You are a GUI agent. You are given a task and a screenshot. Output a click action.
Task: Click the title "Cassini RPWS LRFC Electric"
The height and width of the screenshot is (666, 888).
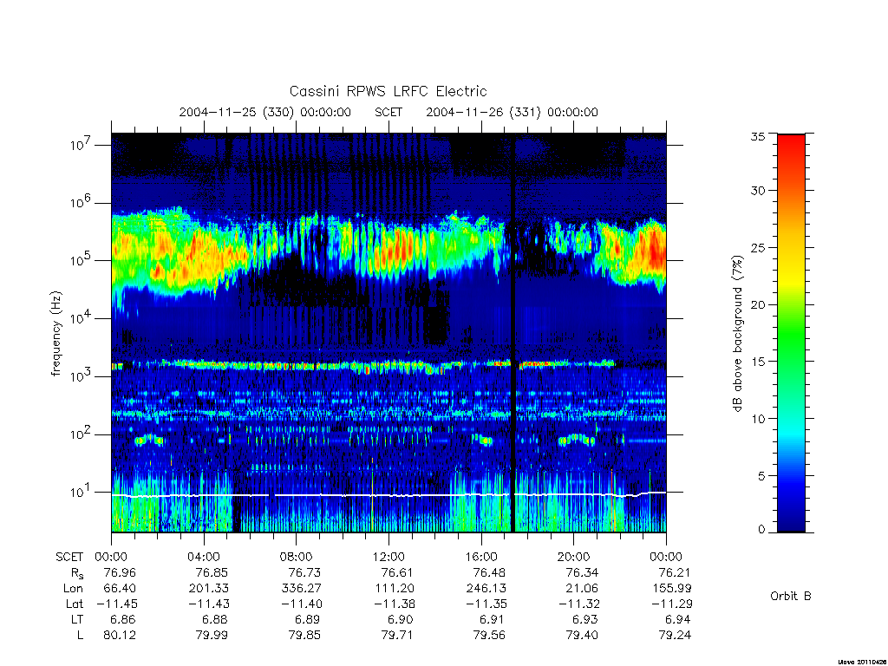388,91
